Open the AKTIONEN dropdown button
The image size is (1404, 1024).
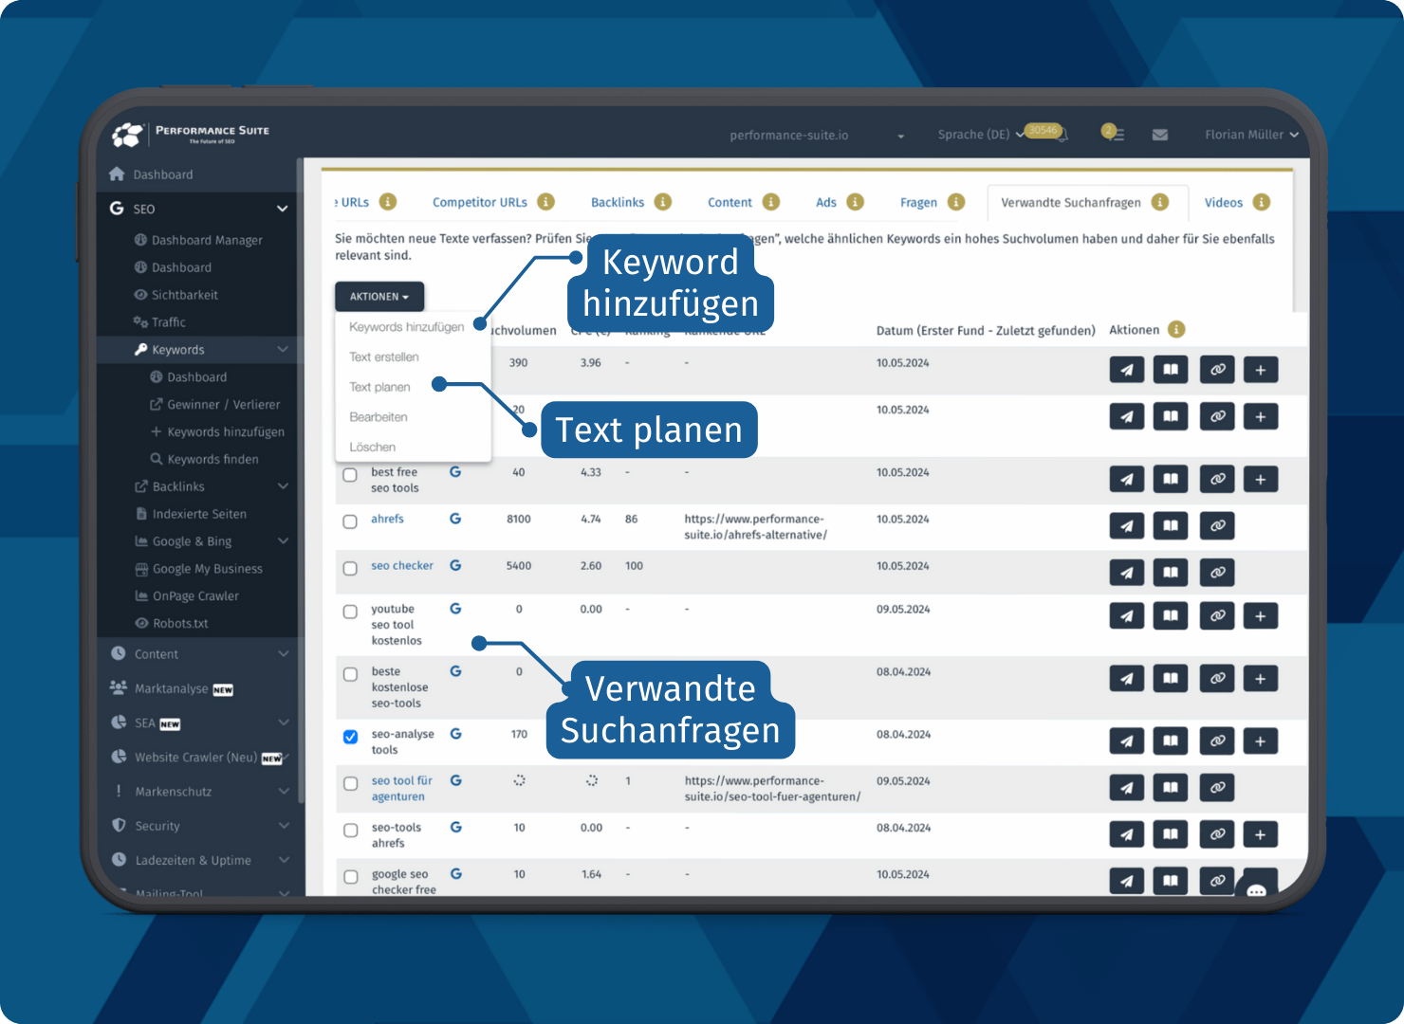coord(379,297)
